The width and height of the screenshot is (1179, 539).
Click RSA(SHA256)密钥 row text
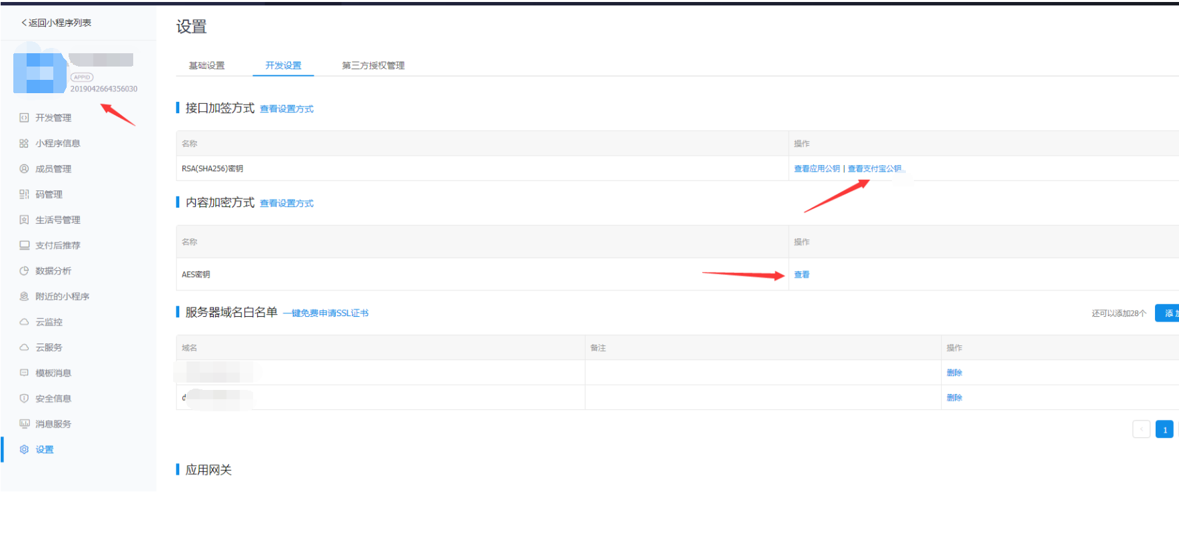click(x=212, y=168)
